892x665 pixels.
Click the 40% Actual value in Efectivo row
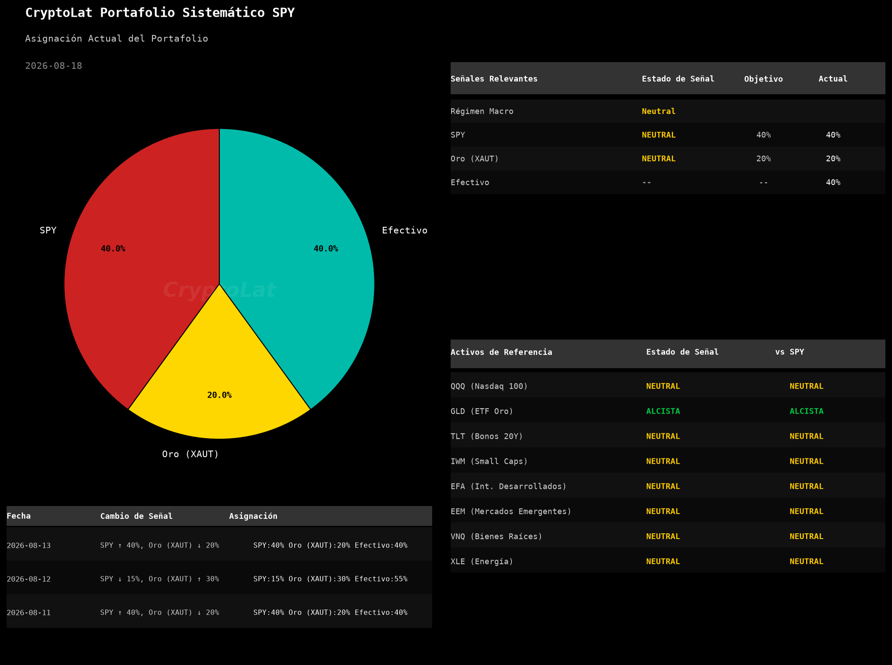(x=833, y=182)
